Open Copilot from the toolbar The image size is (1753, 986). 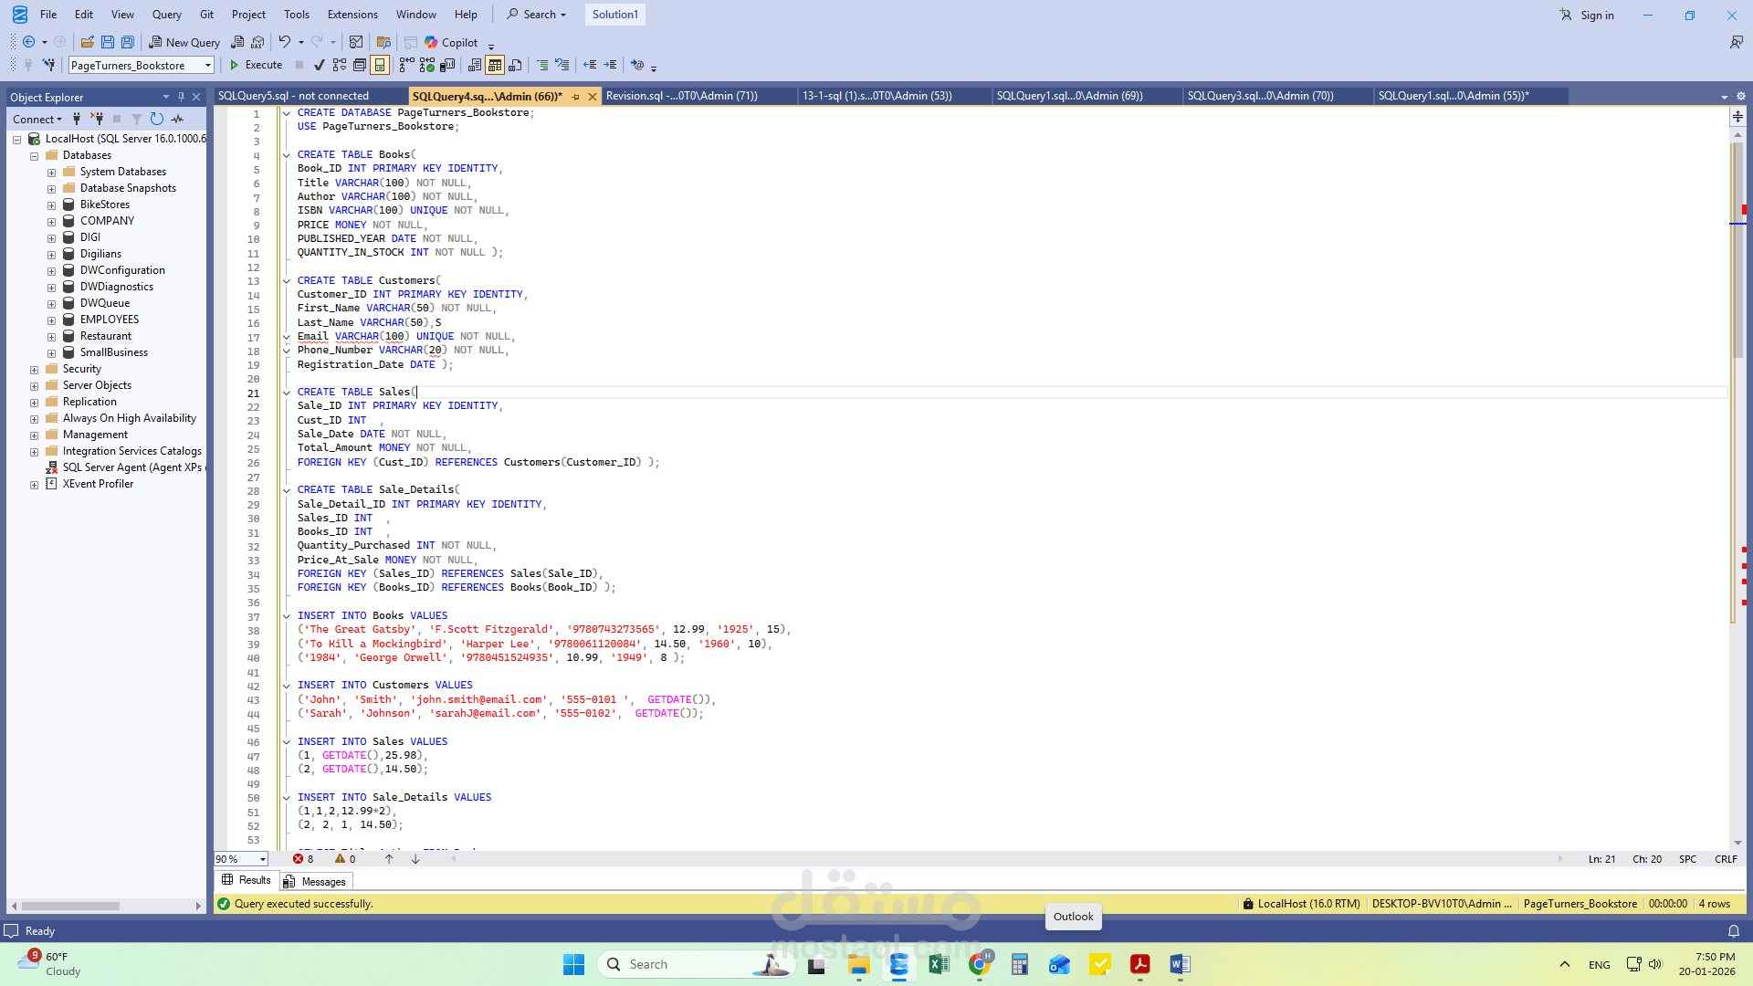click(452, 42)
